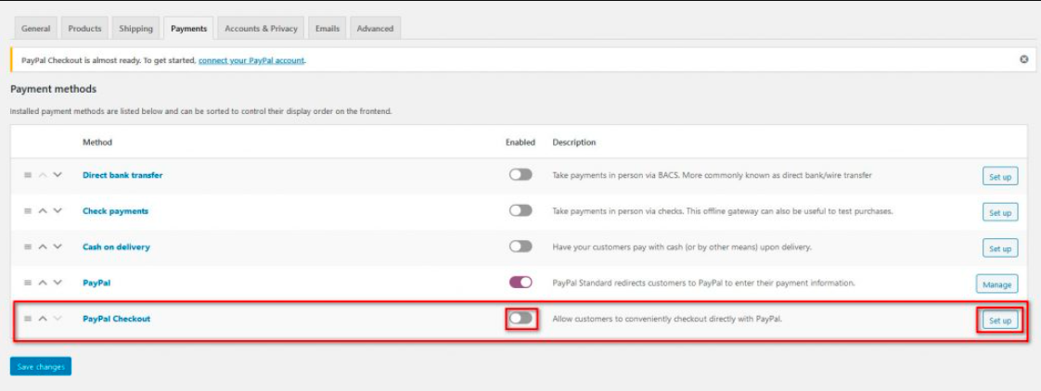
Task: Enable Direct bank transfer toggle
Action: (520, 175)
